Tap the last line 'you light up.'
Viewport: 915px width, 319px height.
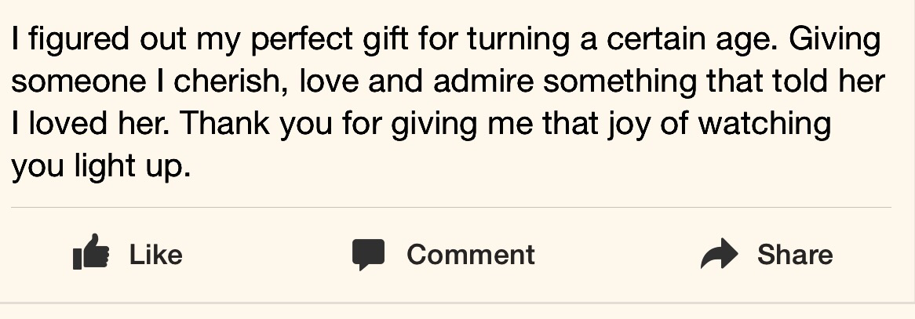(101, 167)
